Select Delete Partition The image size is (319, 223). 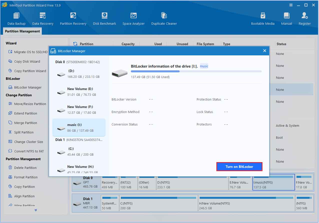22,168
